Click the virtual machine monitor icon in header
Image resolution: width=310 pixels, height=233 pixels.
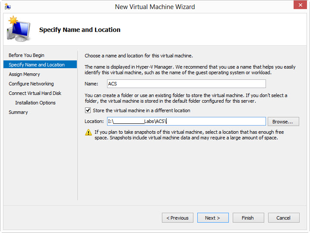(18, 29)
